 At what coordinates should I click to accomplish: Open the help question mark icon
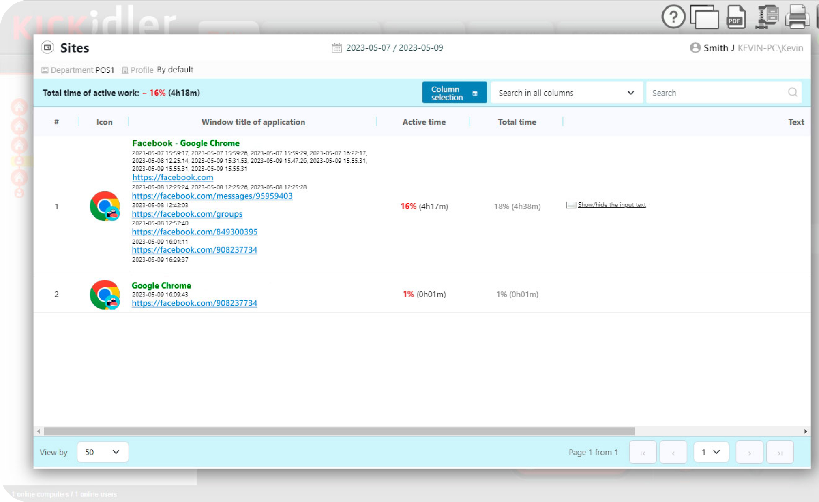(x=673, y=17)
